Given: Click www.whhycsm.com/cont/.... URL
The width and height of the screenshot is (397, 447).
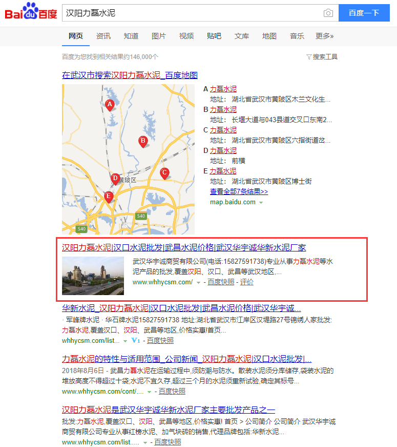Looking at the screenshot, I should click(103, 392).
